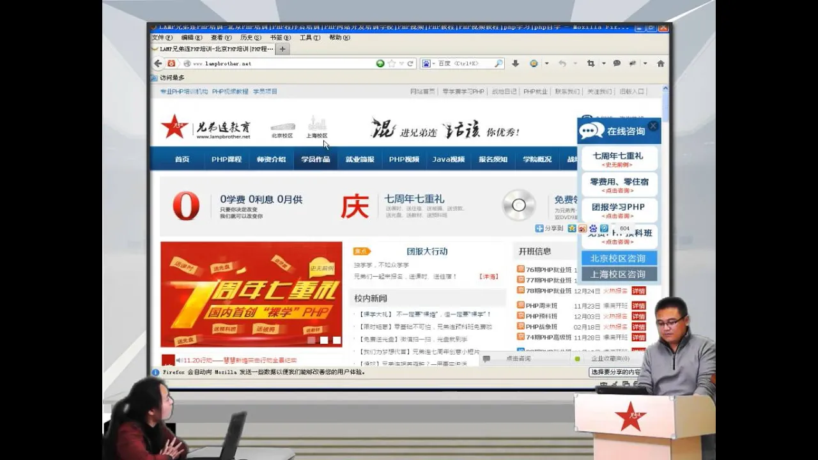Expand the dropdown beside the smiley icon
The image size is (818, 460).
click(546, 63)
